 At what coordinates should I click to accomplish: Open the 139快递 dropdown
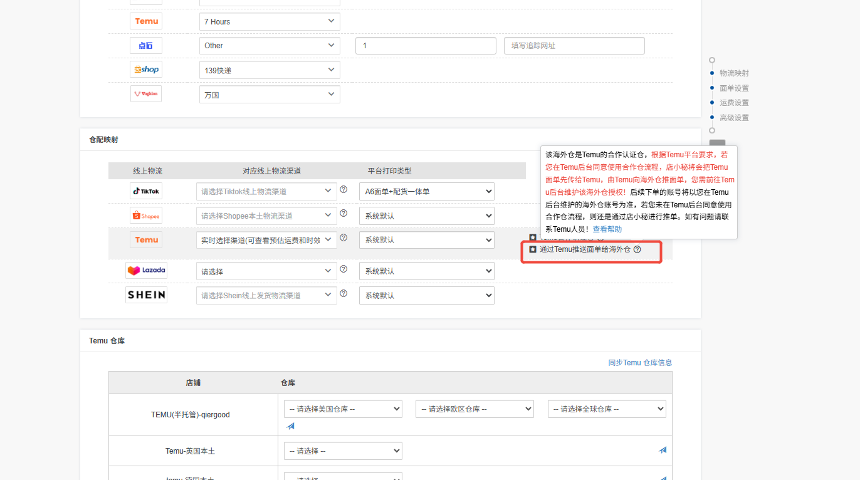[270, 70]
